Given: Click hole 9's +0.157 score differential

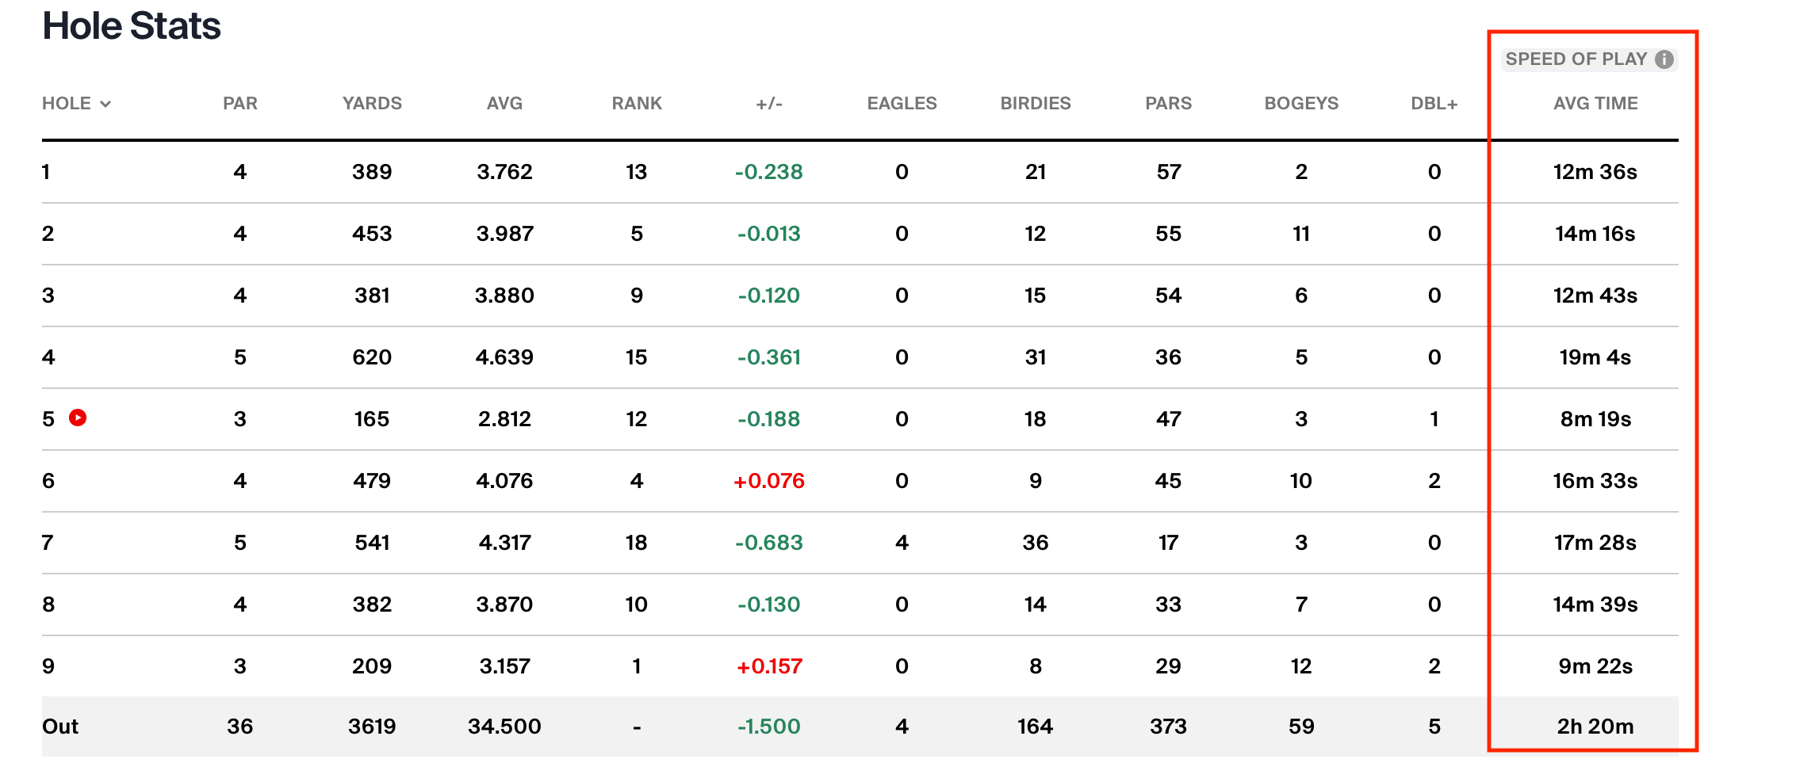Looking at the screenshot, I should point(769,666).
